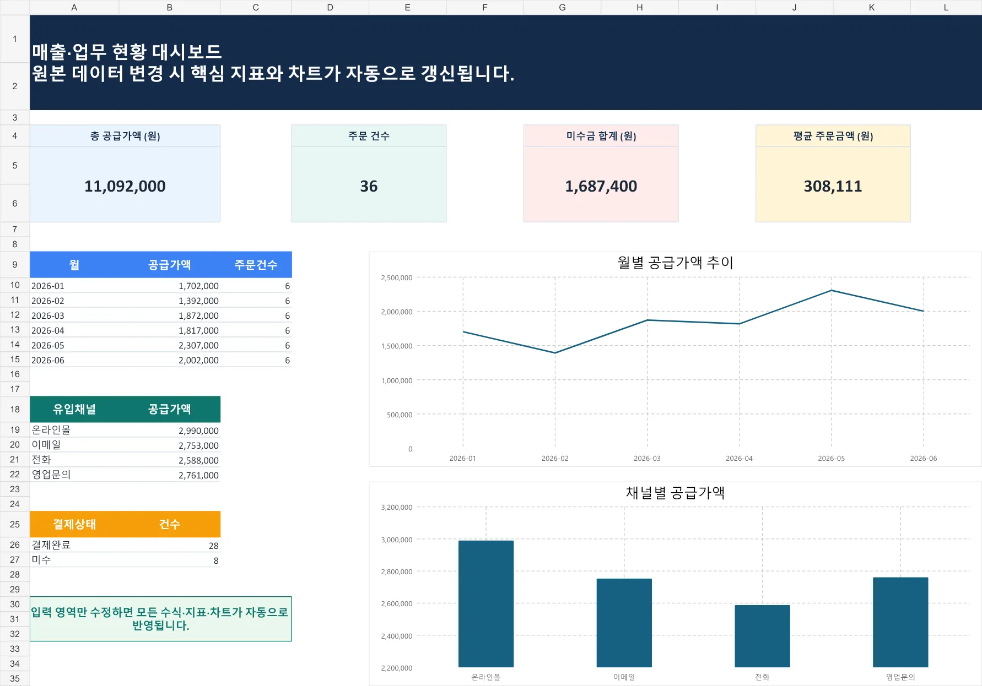The image size is (982, 686).
Task: Click the 월 table header cell
Action: pyautogui.click(x=74, y=265)
